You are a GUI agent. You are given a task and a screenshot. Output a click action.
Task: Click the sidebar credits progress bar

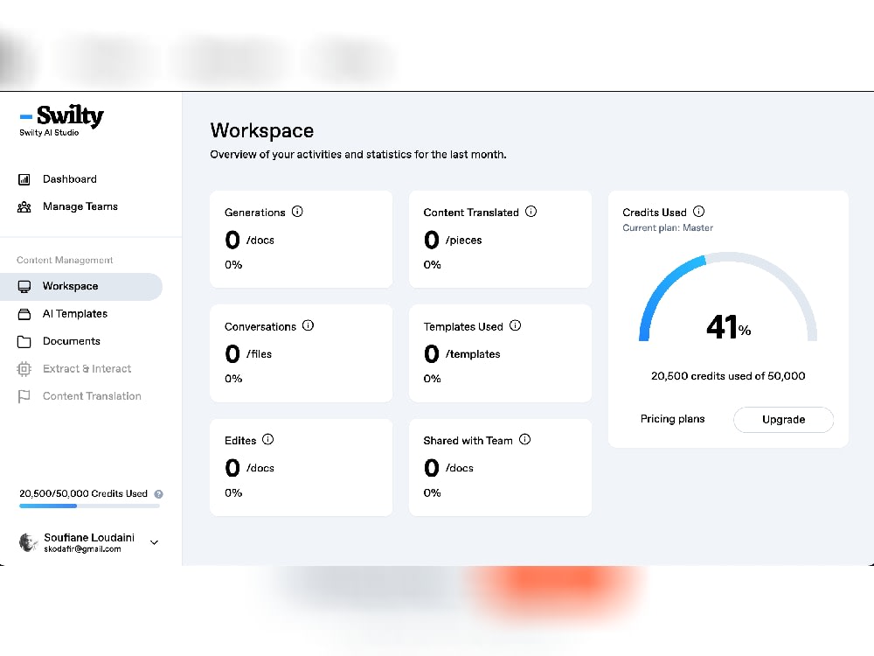pos(89,506)
